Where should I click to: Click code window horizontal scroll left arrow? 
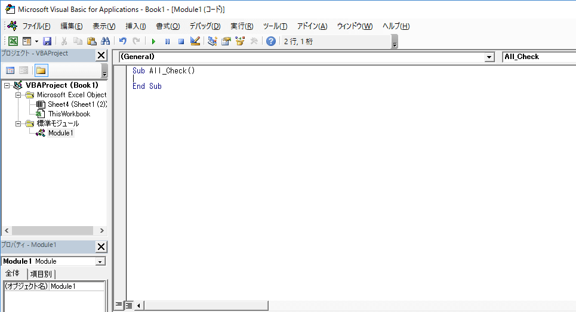pyautogui.click(x=139, y=305)
